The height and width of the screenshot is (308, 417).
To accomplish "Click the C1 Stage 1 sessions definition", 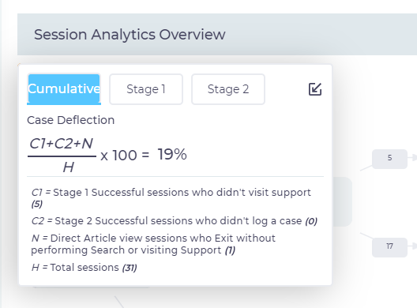I will click(171, 198).
